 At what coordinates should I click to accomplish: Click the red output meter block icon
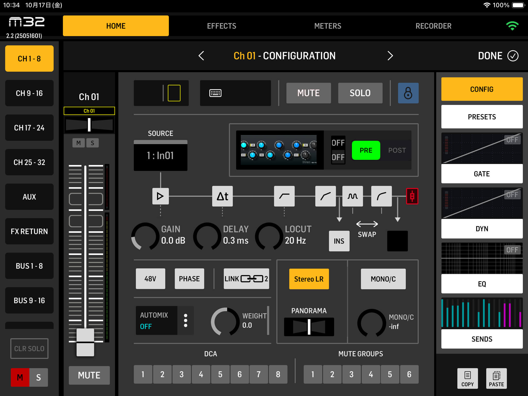point(412,196)
